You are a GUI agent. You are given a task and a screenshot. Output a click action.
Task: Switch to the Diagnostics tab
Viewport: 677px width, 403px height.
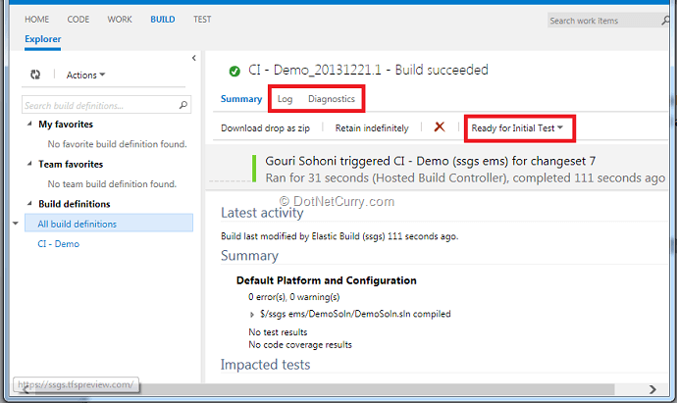pyautogui.click(x=332, y=99)
